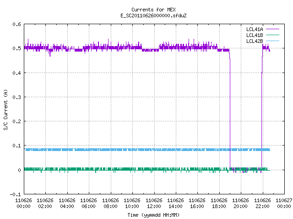The width and height of the screenshot is (293, 219).
Task: Click the '110626 16:00' x-axis tick label
Action: pyautogui.click(x=197, y=203)
